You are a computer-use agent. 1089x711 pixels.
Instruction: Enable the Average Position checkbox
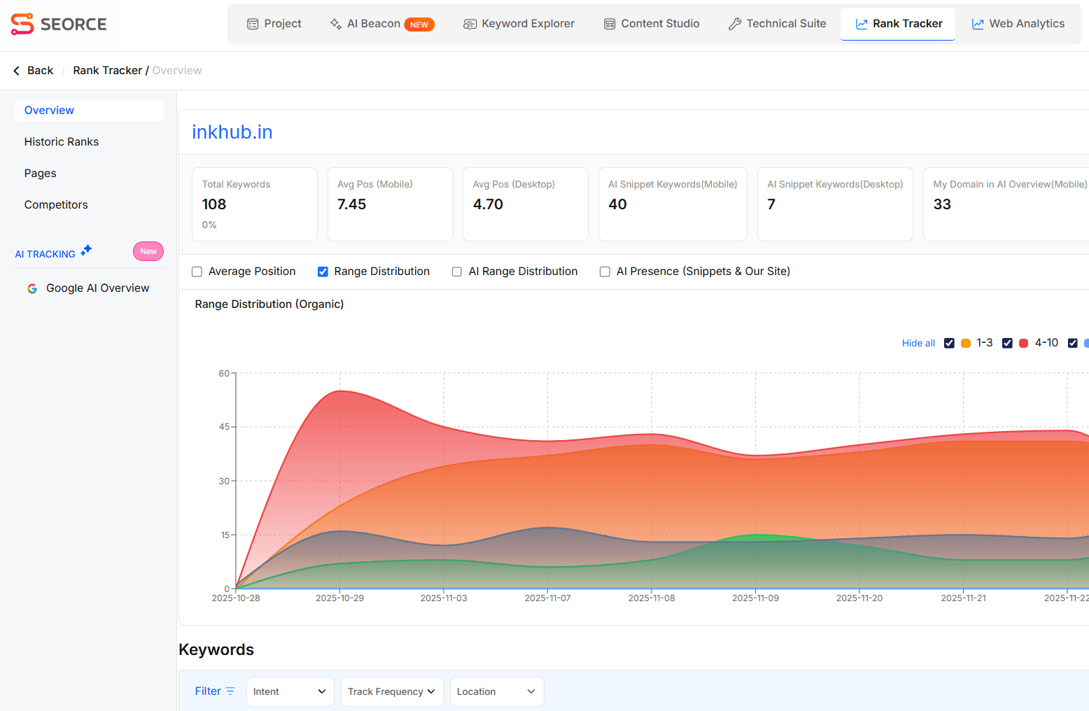tap(197, 272)
